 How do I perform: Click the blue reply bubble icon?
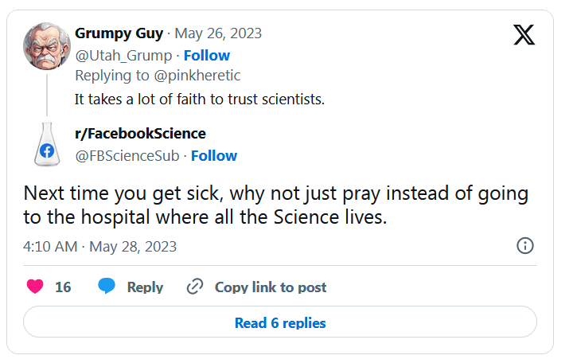107,287
